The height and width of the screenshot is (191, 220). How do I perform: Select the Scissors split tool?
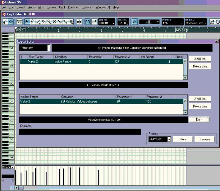(60, 22)
